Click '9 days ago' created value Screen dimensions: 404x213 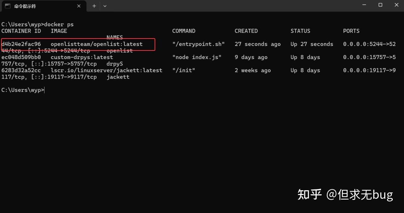click(x=251, y=57)
